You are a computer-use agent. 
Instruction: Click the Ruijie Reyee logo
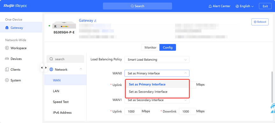click(15, 6)
